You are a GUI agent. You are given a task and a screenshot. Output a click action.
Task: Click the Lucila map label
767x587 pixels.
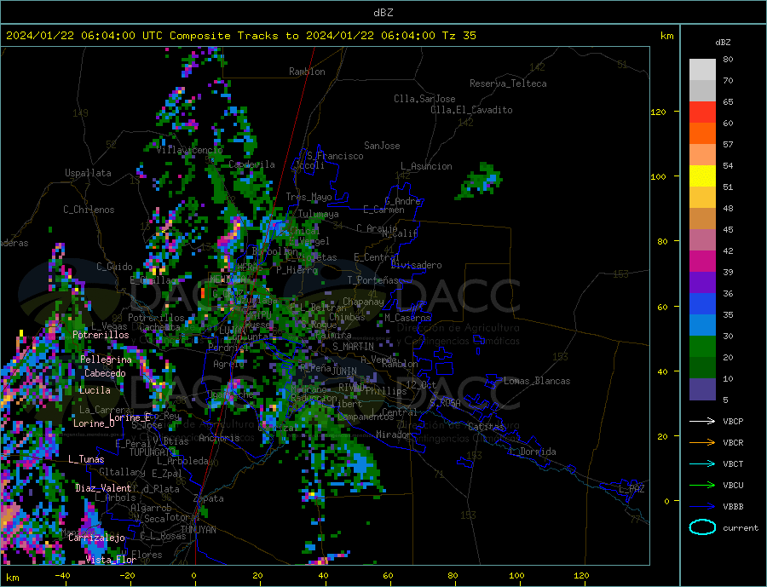pos(95,390)
